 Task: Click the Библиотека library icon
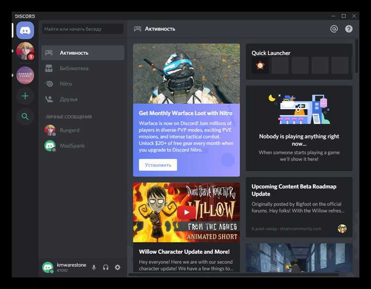tap(49, 68)
